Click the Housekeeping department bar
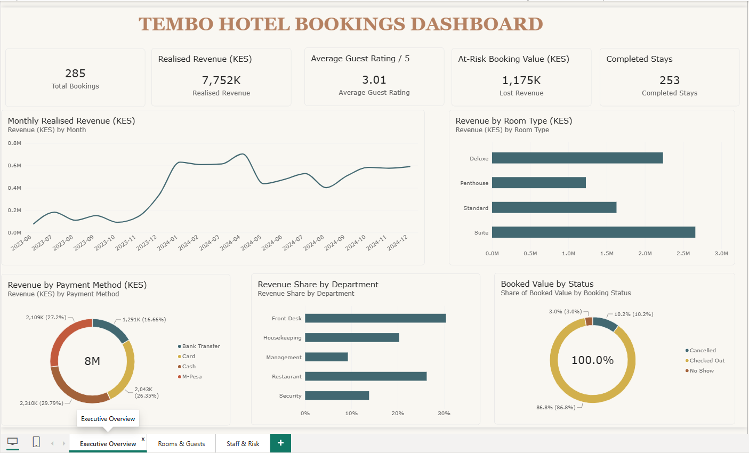 (352, 337)
